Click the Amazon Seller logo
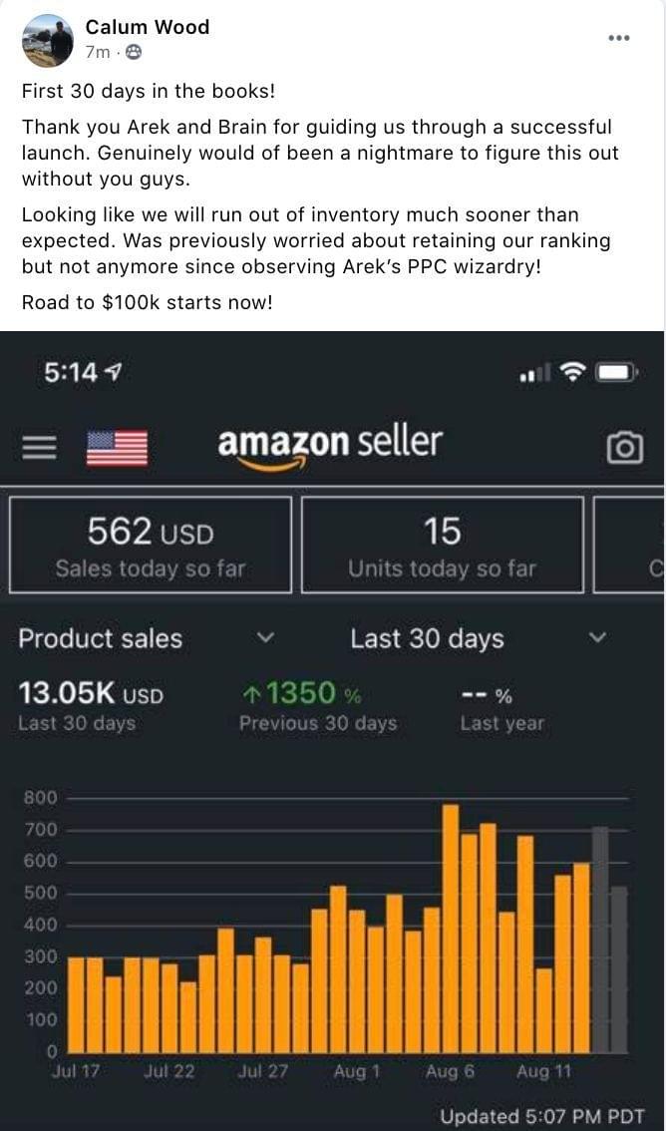 pyautogui.click(x=330, y=444)
